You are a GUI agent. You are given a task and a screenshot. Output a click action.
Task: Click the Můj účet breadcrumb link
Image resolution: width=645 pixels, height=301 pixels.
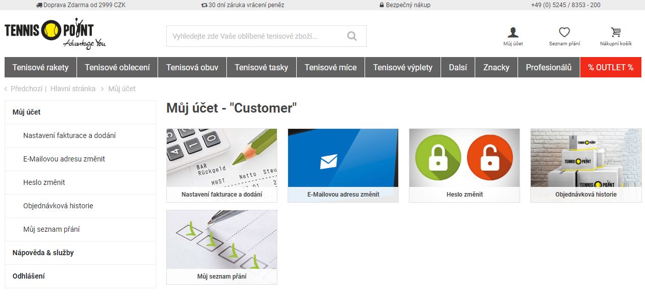[122, 89]
